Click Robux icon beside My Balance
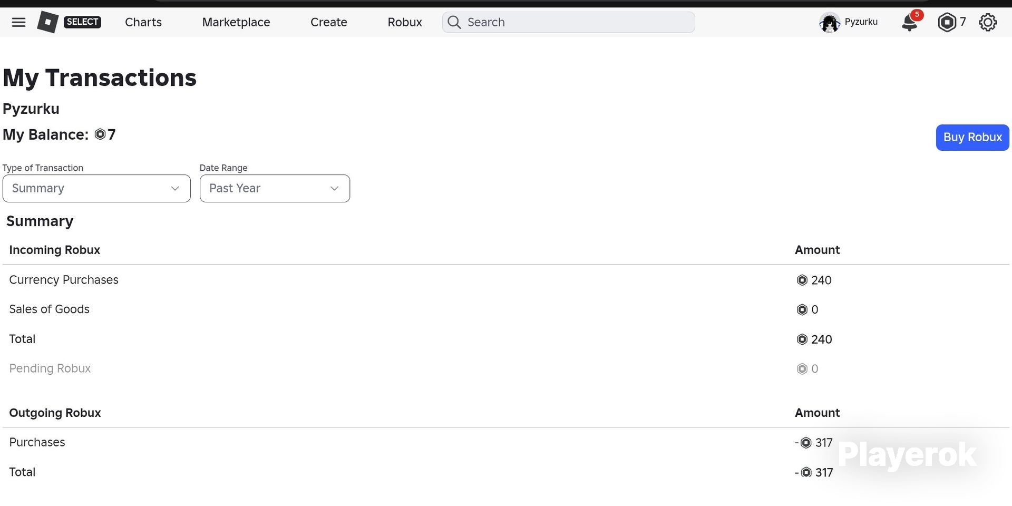The image size is (1012, 506). 100,134
